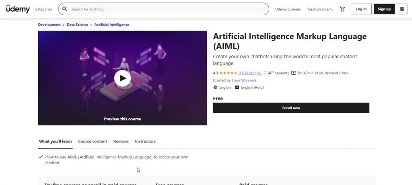Click the Enroll now button
The width and height of the screenshot is (412, 185).
click(x=291, y=108)
